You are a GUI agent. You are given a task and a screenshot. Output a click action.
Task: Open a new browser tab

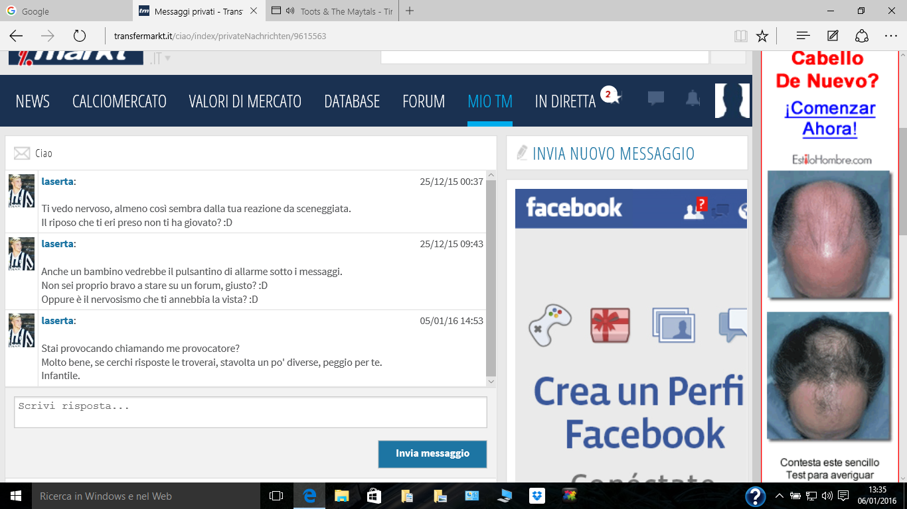(410, 11)
